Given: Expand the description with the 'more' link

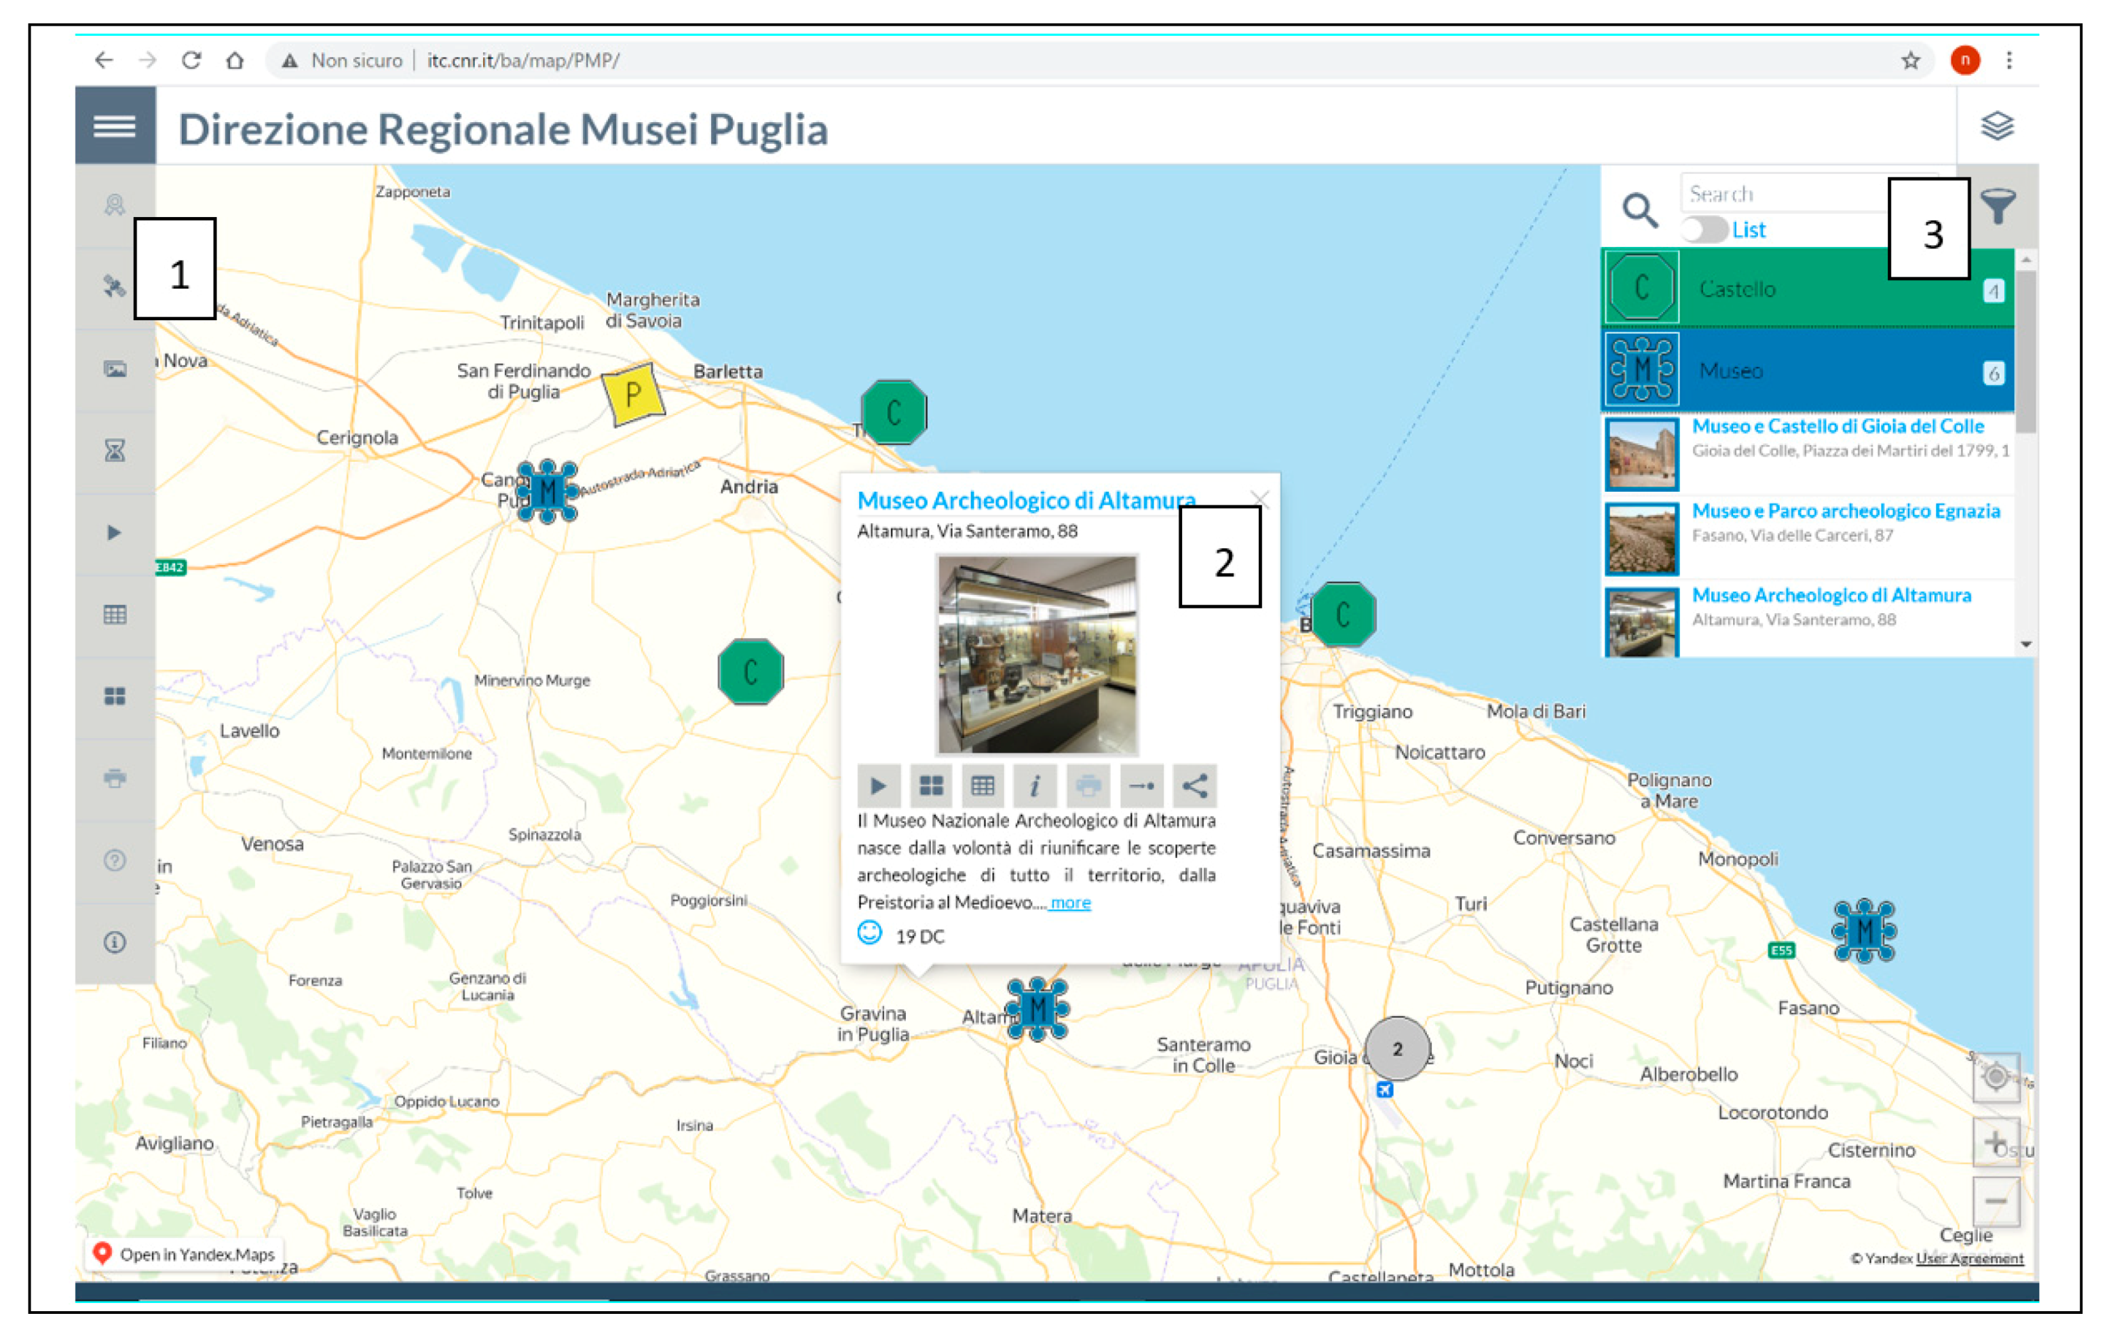Looking at the screenshot, I should [1071, 902].
